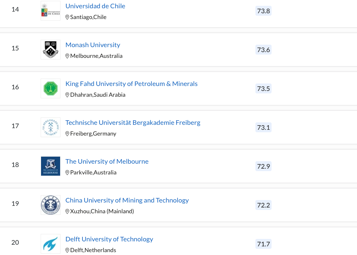This screenshot has height=255, width=357.
Task: Click location pin icon beside Xuzhou, China
Action: [68, 212]
